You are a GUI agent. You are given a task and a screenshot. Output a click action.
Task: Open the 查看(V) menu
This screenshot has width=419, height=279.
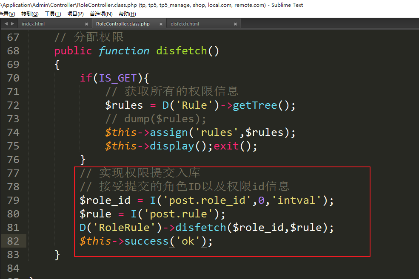coord(7,14)
